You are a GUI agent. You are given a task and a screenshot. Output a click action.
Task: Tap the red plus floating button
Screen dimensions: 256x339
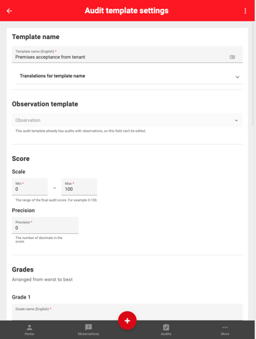pos(127,321)
